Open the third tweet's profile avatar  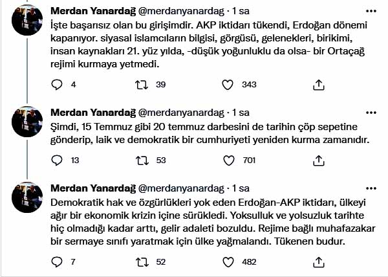pyautogui.click(x=27, y=198)
